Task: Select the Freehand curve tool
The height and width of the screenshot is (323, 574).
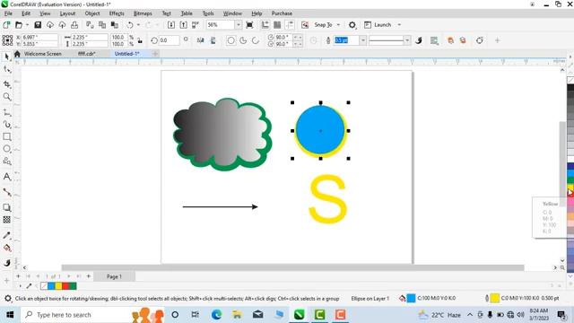Action: pos(6,112)
